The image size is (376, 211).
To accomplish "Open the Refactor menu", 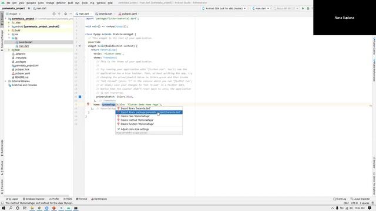I will coord(61,3).
